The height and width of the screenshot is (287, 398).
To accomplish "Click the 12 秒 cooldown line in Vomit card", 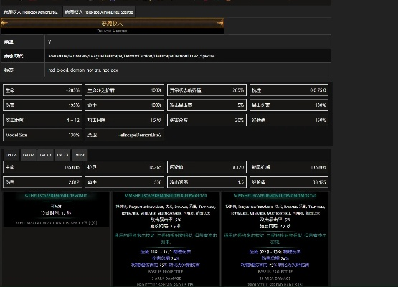I will (56, 213).
